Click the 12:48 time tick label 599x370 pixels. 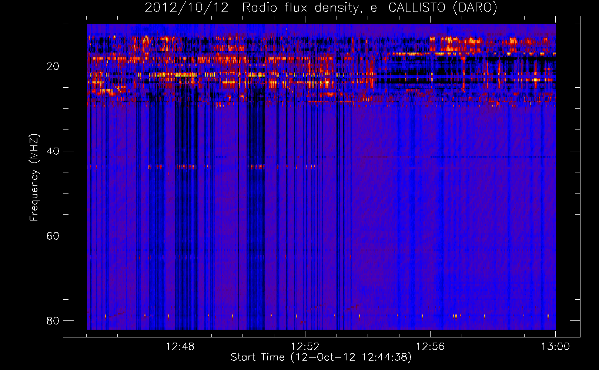180,347
